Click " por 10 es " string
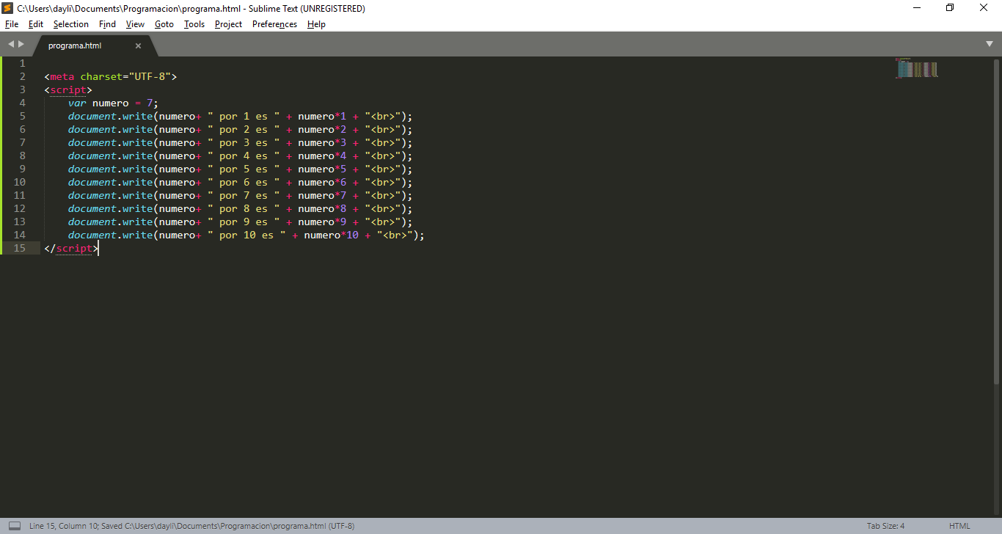Image resolution: width=1002 pixels, height=534 pixels. [x=246, y=235]
